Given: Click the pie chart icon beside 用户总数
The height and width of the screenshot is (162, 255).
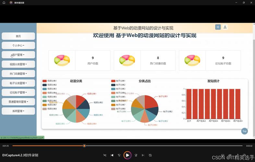Looking at the screenshot, I should (x=62, y=61).
